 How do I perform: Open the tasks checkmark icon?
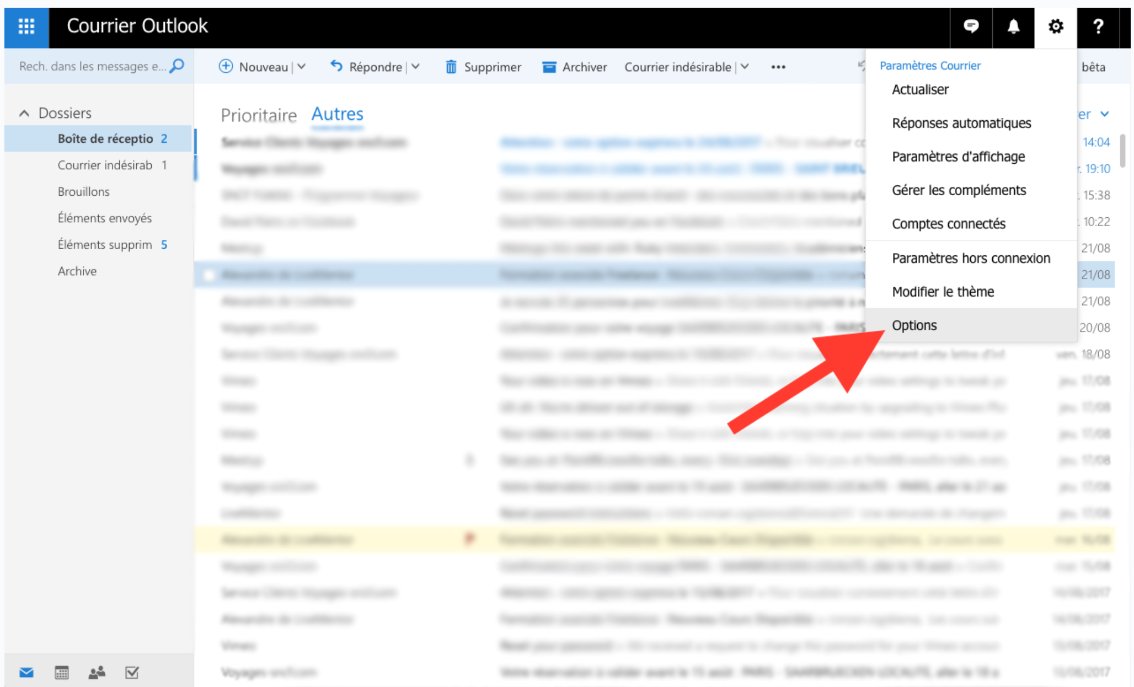click(x=132, y=672)
